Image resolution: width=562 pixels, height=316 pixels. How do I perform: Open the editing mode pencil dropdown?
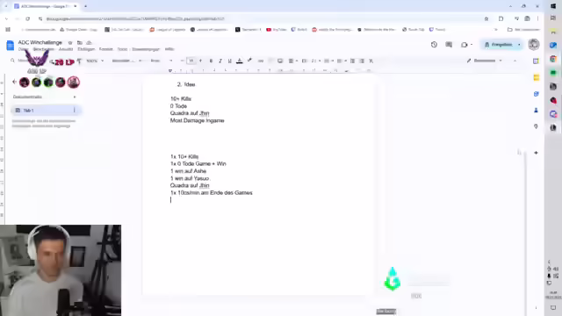485,61
